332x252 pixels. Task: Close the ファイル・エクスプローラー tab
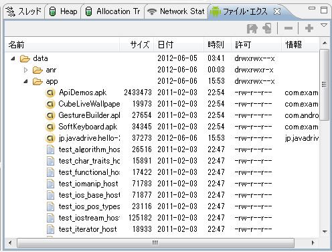point(277,11)
